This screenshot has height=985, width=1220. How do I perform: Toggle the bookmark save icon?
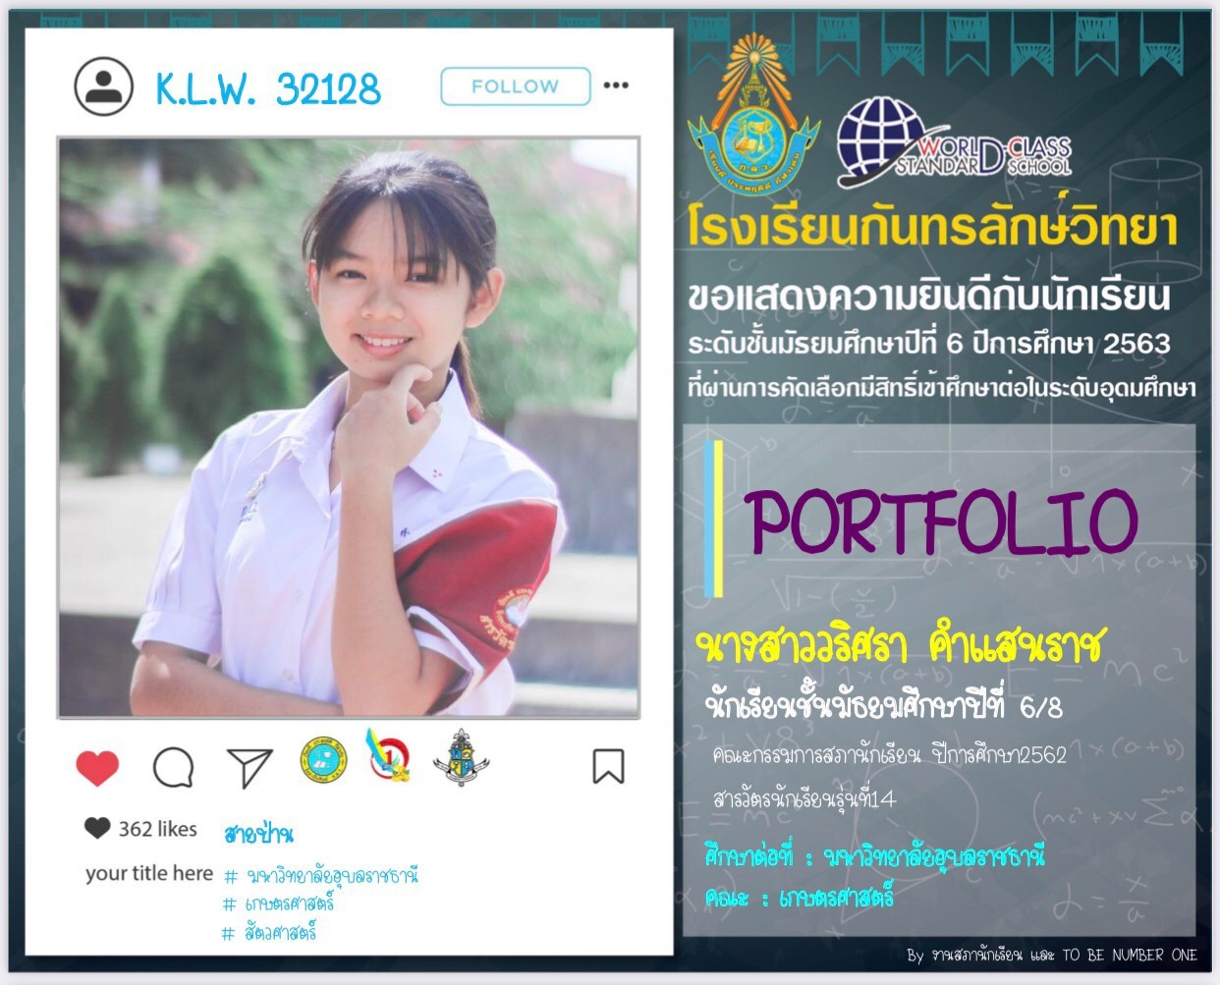click(x=608, y=766)
